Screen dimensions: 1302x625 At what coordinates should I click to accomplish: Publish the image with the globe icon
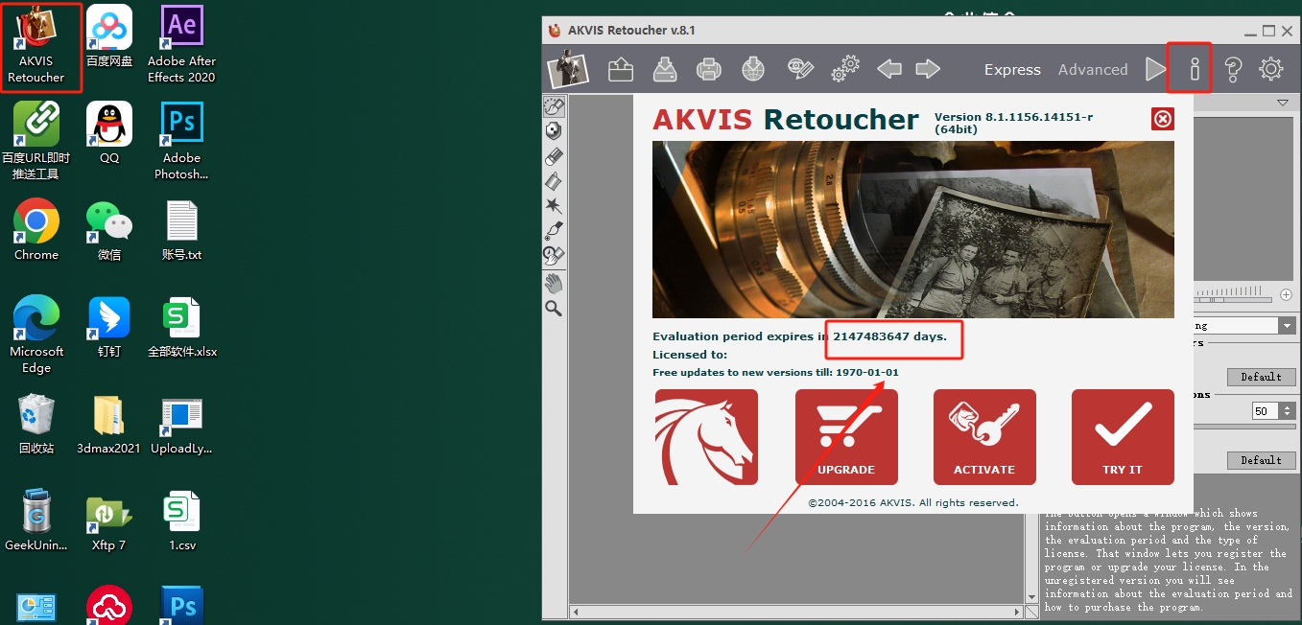pyautogui.click(x=753, y=69)
